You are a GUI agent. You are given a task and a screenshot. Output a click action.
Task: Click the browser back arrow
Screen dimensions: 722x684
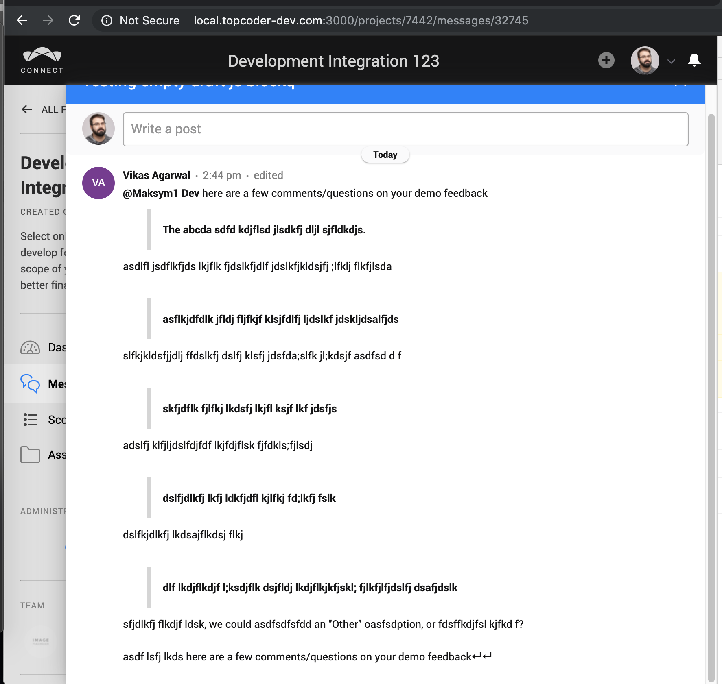pyautogui.click(x=22, y=20)
